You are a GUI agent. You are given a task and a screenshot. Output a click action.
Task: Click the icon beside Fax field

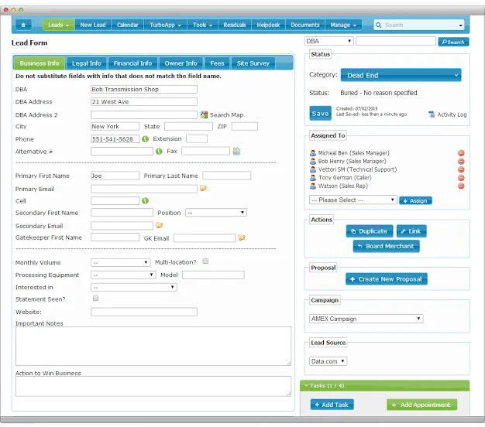[236, 152]
